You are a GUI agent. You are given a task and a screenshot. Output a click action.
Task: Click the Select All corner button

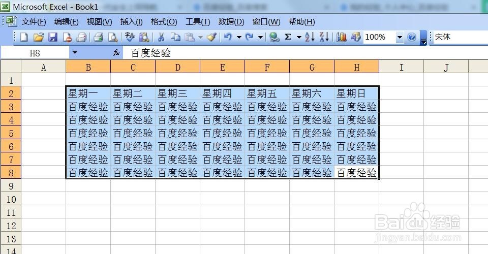pos(11,67)
